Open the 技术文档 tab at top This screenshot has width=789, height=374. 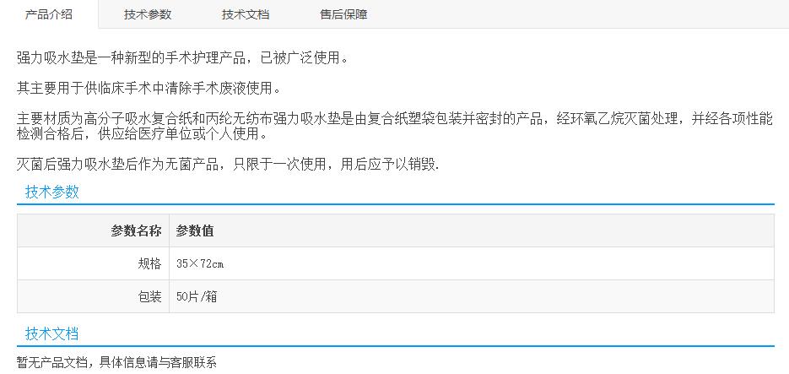coord(246,14)
